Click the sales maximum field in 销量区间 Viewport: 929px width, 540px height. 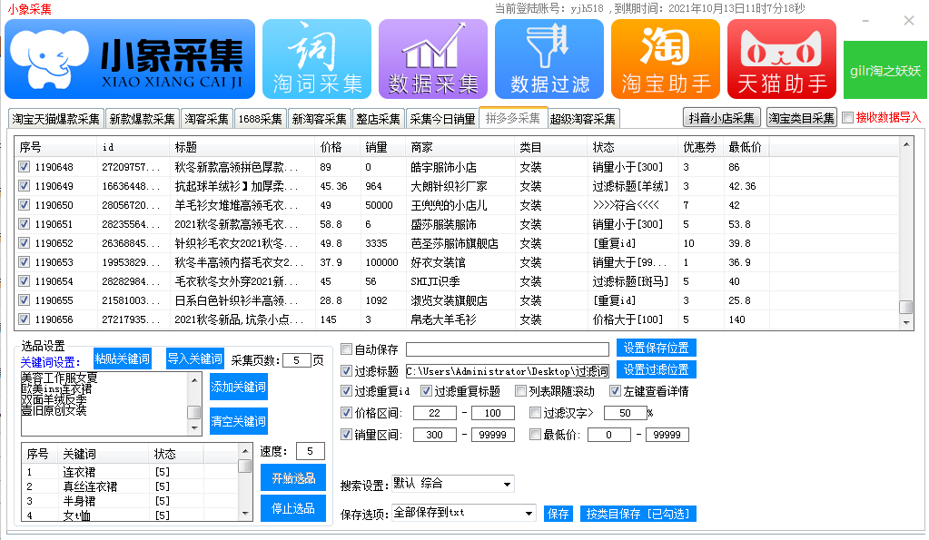[492, 435]
